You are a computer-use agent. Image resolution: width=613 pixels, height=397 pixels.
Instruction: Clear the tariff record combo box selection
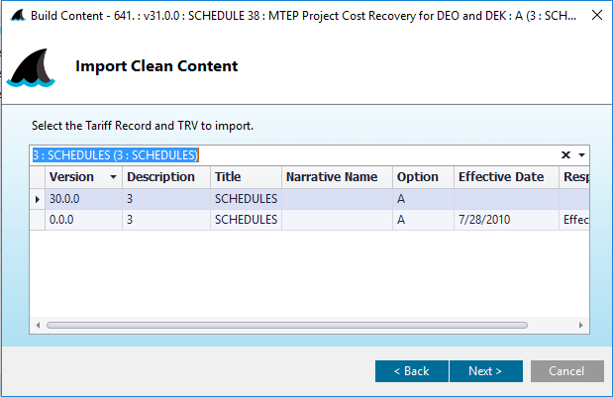pos(565,155)
